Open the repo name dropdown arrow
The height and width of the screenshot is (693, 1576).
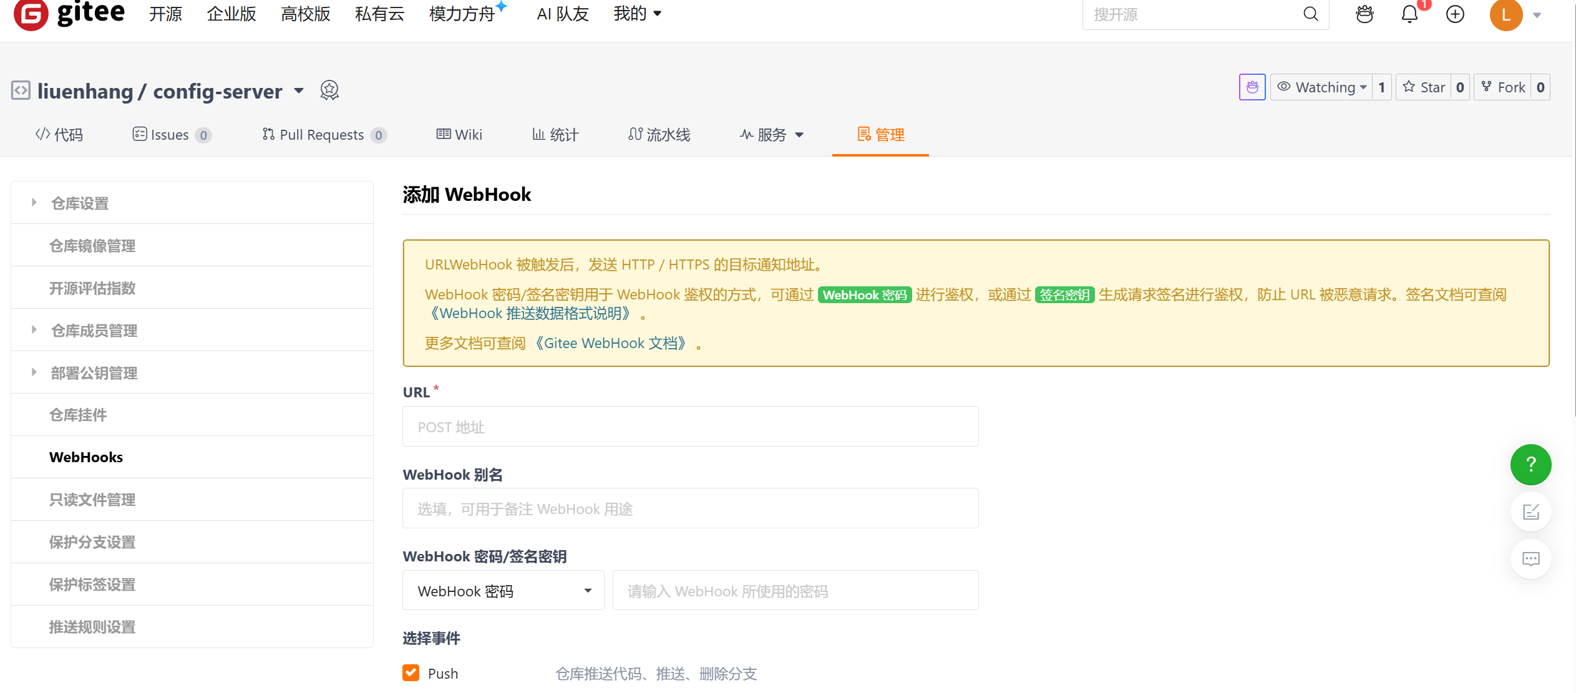tap(299, 91)
